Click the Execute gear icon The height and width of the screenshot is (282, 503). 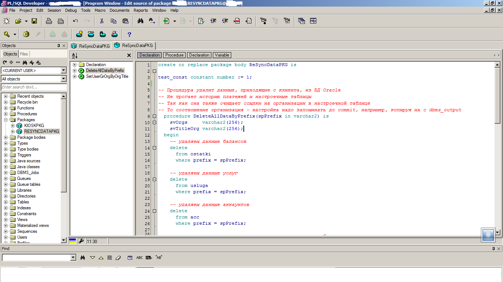tap(26, 34)
